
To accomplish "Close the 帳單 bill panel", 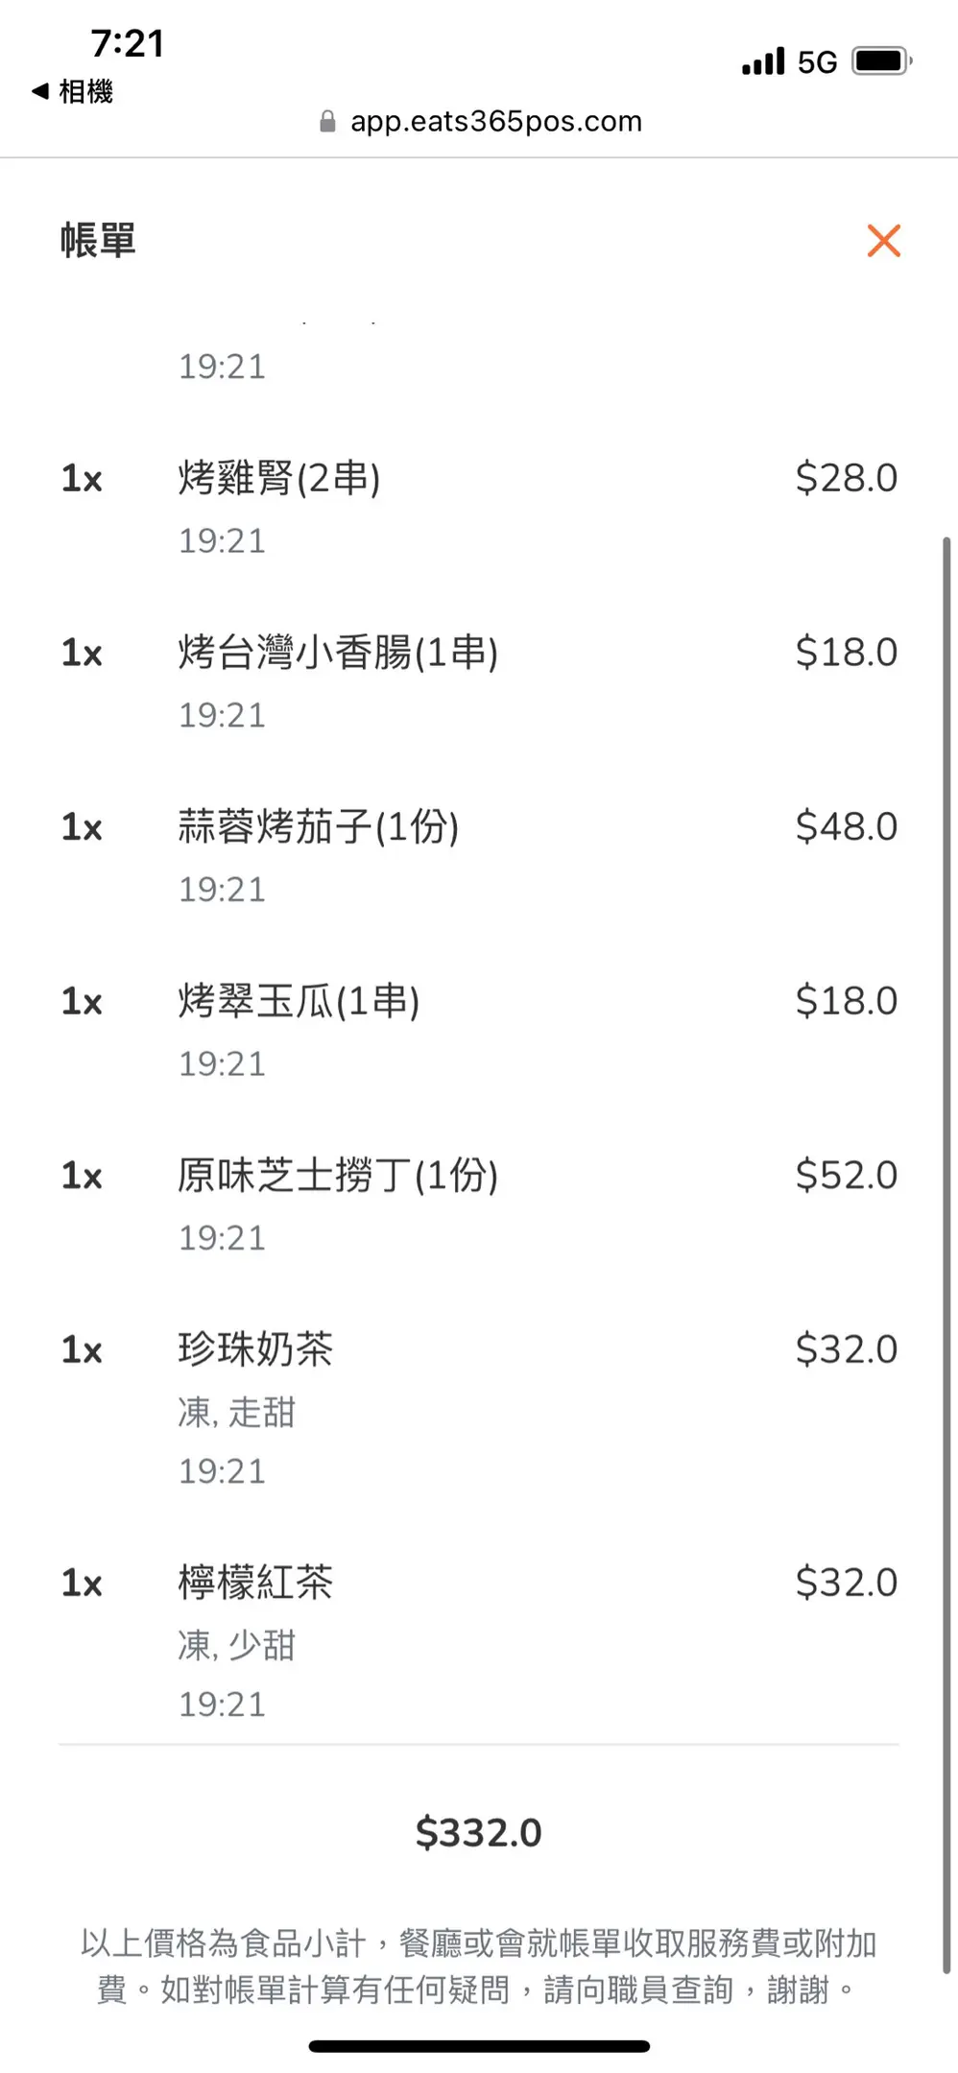I will (883, 241).
